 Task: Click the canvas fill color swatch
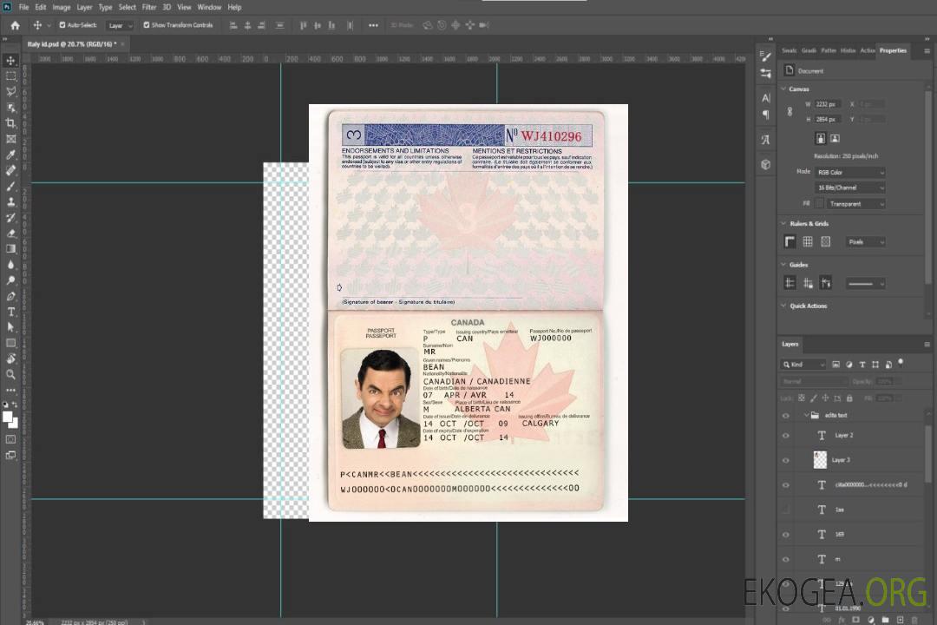coord(819,204)
